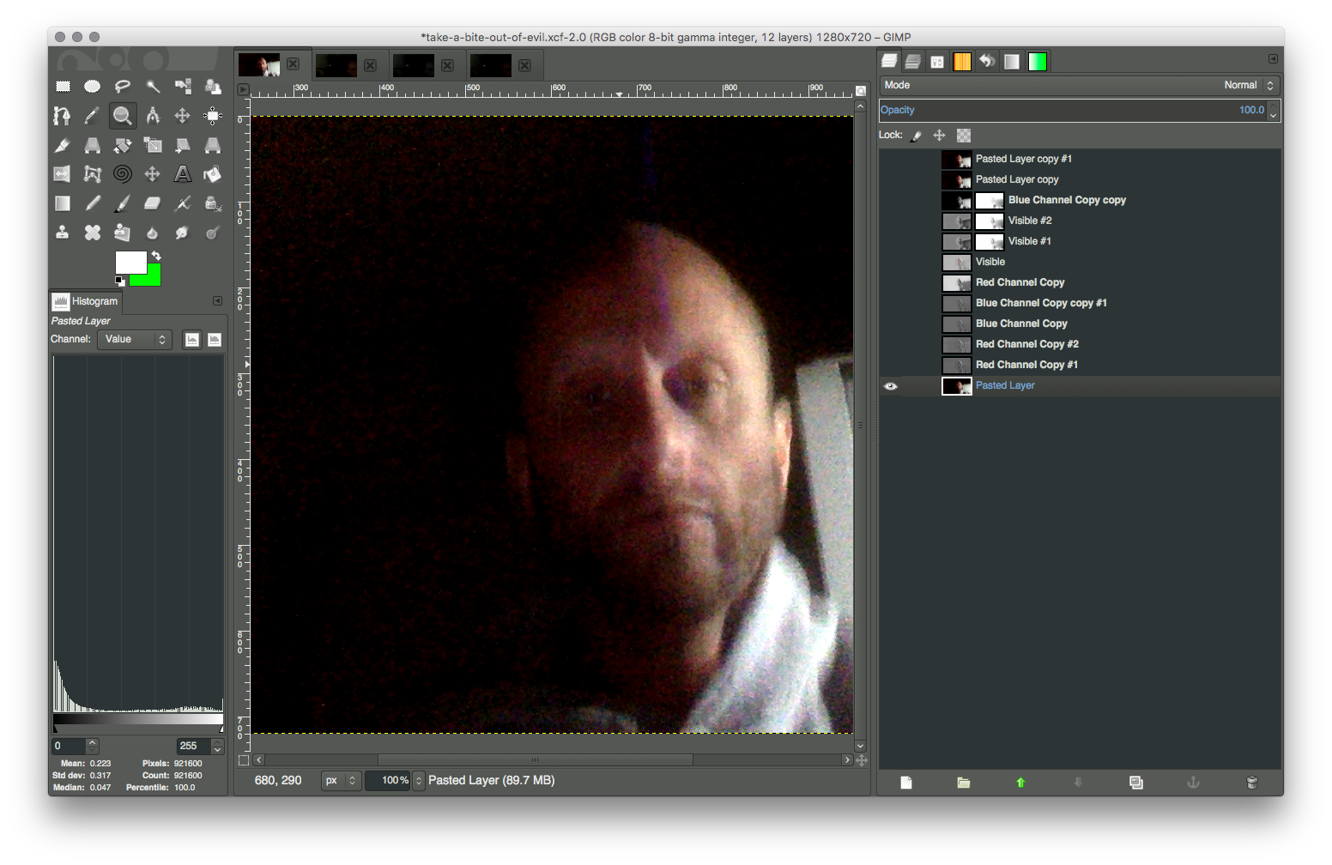Create a new layer group
Viewport: 1332px width, 865px height.
[964, 783]
